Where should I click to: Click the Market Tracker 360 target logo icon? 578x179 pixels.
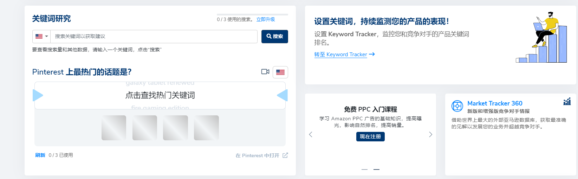457,106
